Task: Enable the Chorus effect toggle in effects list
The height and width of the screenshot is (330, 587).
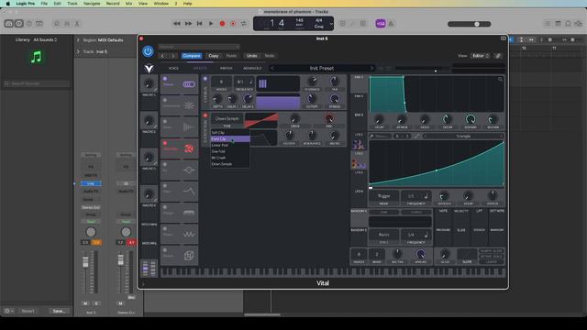Action: pyautogui.click(x=165, y=79)
